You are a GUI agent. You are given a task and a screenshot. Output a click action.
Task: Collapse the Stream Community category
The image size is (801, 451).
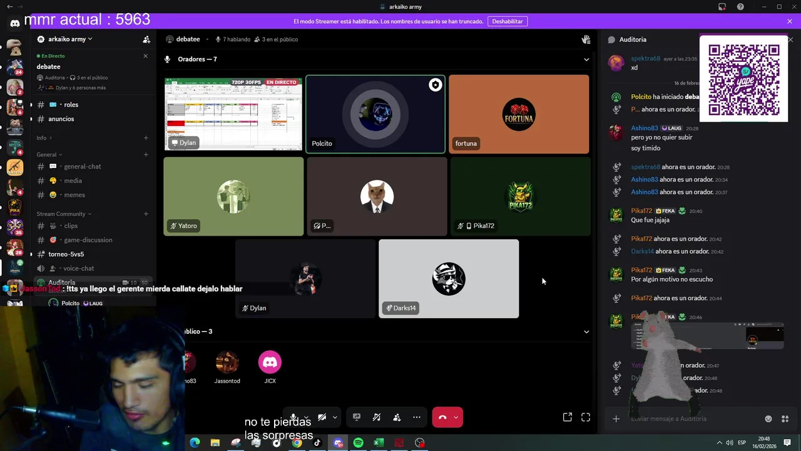coord(64,214)
